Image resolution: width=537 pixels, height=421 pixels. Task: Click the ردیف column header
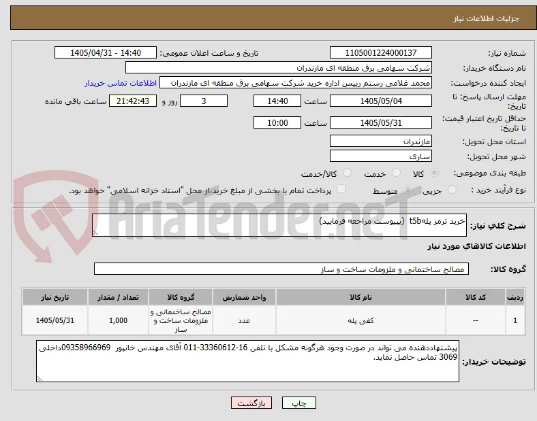pos(515,297)
